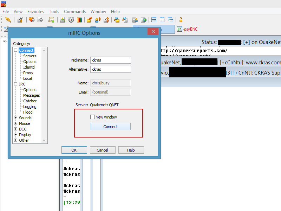This screenshot has height=211, width=281.
Task: Open the Favorites menu
Action: [x=36, y=12]
